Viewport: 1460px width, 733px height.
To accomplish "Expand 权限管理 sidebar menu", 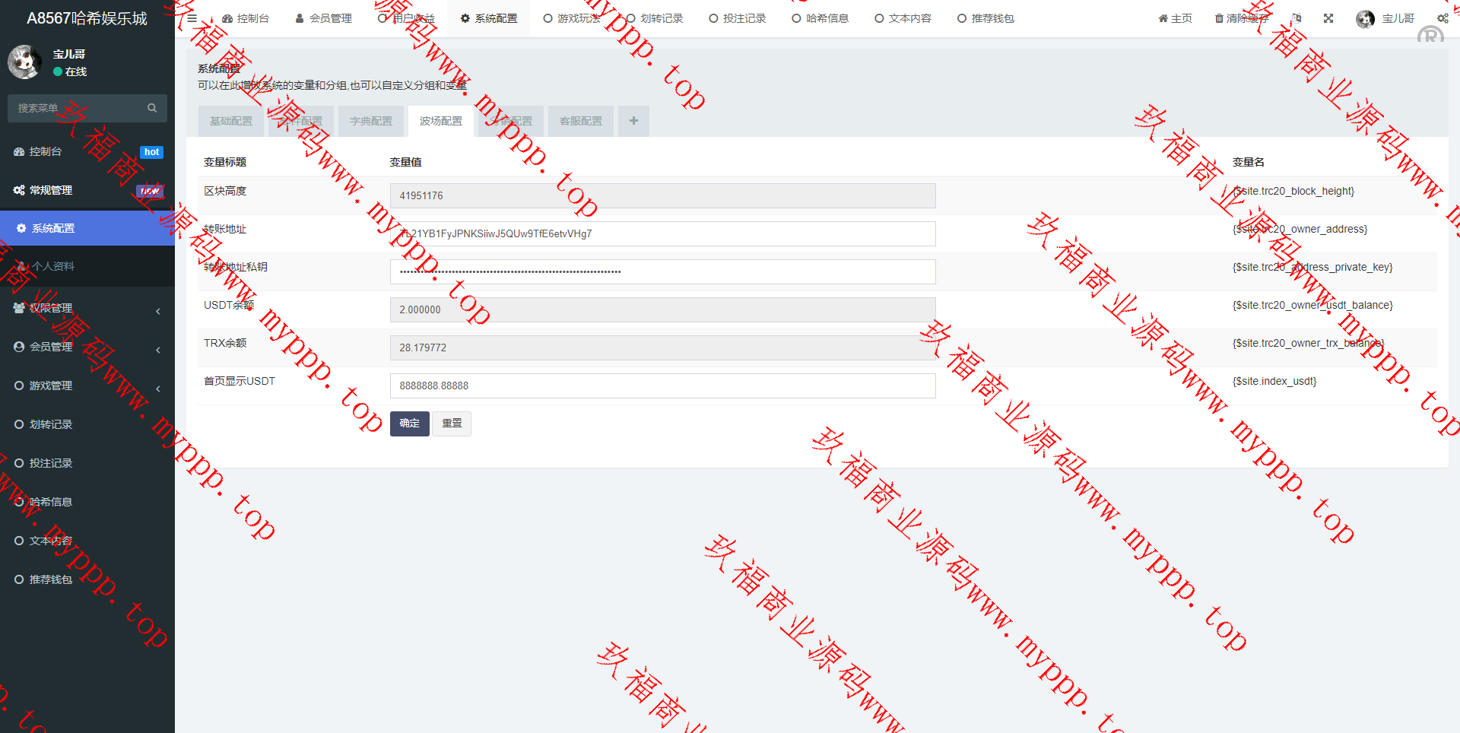I will [x=87, y=308].
